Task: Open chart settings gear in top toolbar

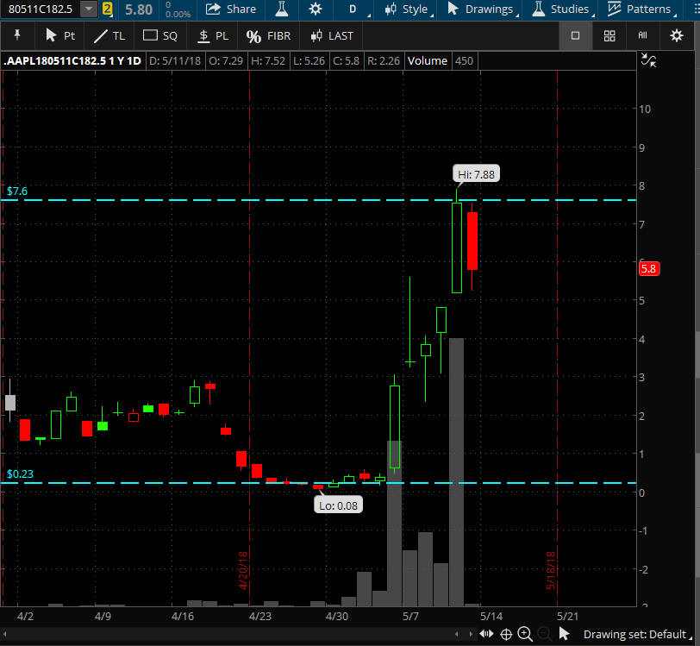Action: point(316,9)
